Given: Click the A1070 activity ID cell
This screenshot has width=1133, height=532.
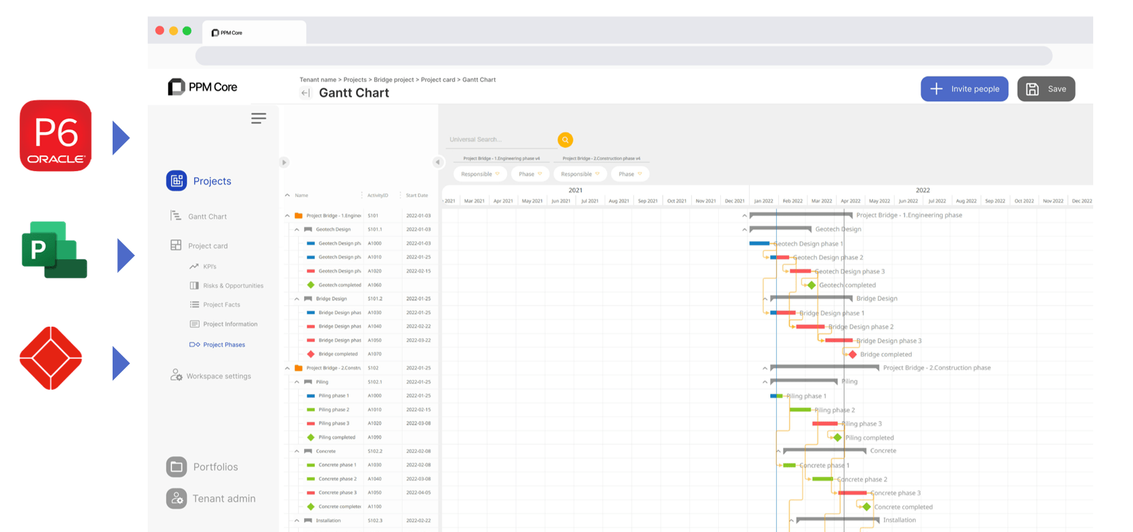Looking at the screenshot, I should coord(374,354).
